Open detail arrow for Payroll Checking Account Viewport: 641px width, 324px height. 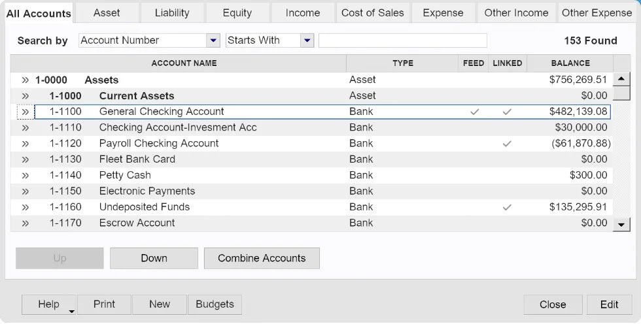[26, 144]
